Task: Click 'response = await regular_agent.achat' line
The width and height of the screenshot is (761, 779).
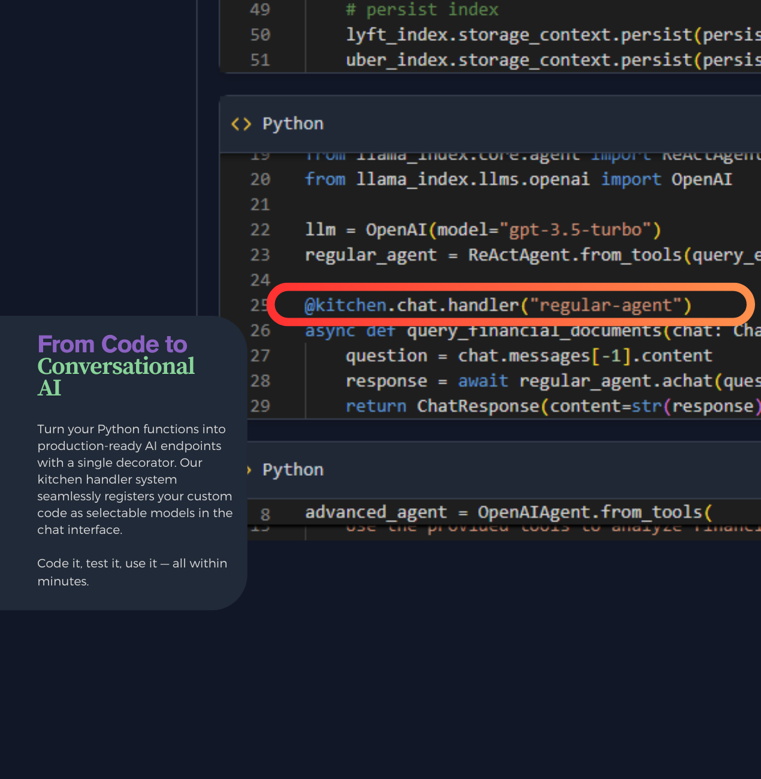Action: pos(553,381)
